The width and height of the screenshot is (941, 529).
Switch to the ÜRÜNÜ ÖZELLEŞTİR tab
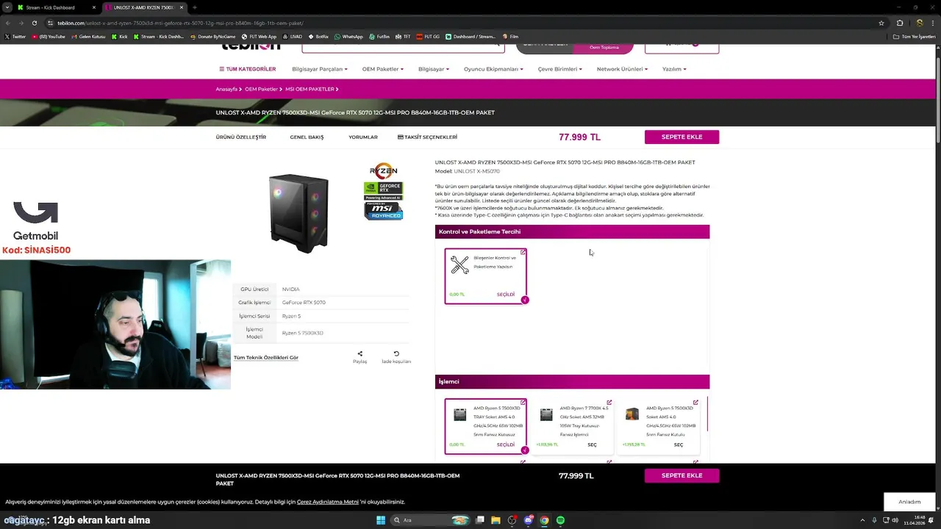pos(241,137)
